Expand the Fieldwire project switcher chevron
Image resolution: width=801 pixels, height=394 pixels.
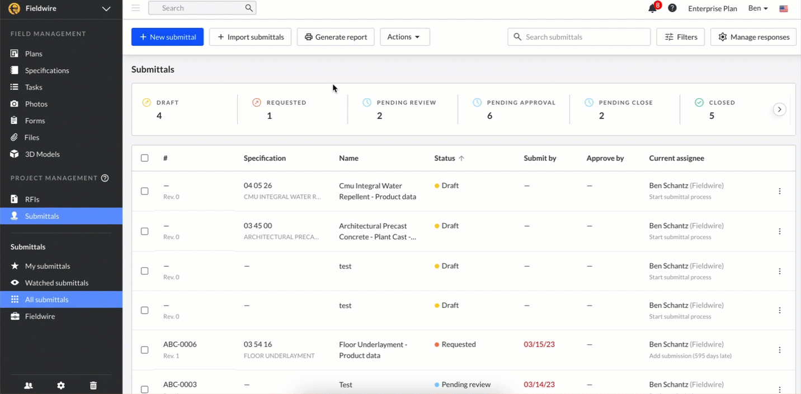point(106,8)
